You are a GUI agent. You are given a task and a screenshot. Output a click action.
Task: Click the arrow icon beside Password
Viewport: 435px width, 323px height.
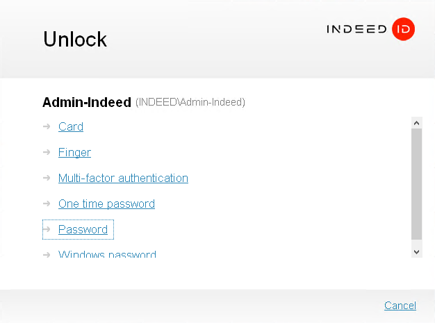pyautogui.click(x=47, y=229)
